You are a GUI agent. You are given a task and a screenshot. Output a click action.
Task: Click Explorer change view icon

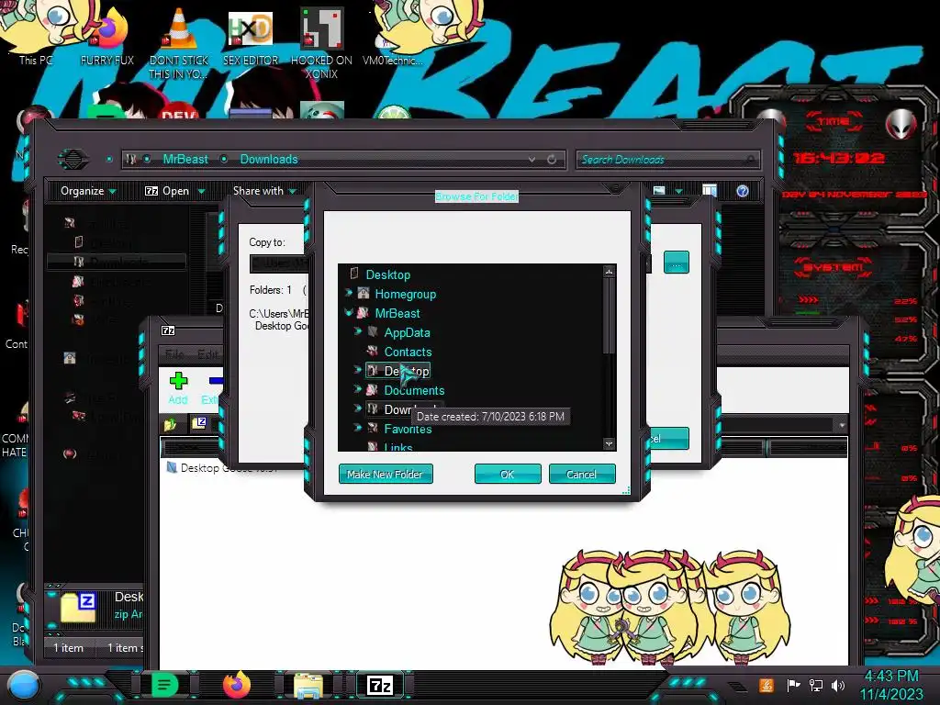pos(659,191)
